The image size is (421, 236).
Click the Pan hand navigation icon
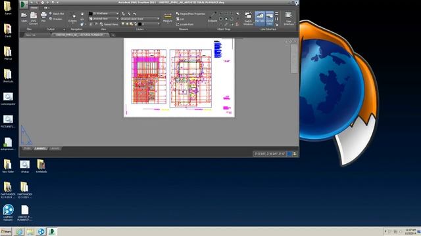pyautogui.click(x=82, y=14)
